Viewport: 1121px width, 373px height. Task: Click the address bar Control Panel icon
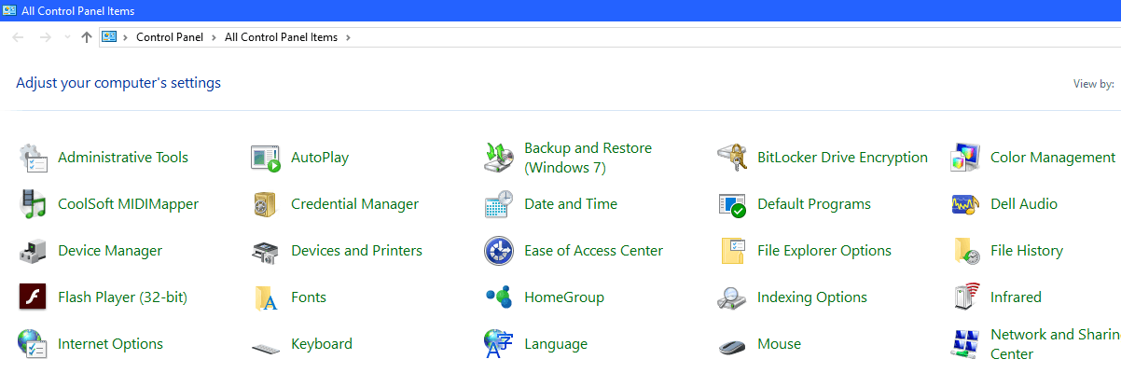(109, 37)
